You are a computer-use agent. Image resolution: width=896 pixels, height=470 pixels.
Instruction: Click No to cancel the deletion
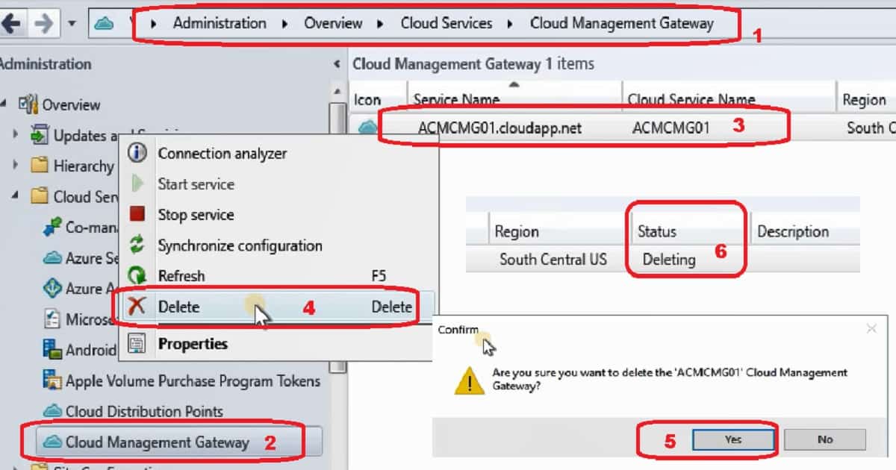click(x=825, y=439)
